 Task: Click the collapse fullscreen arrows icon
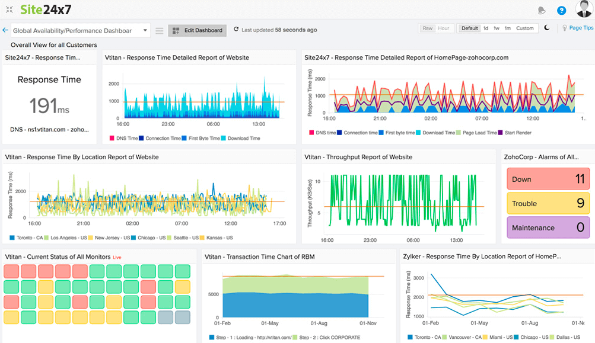tap(9, 9)
